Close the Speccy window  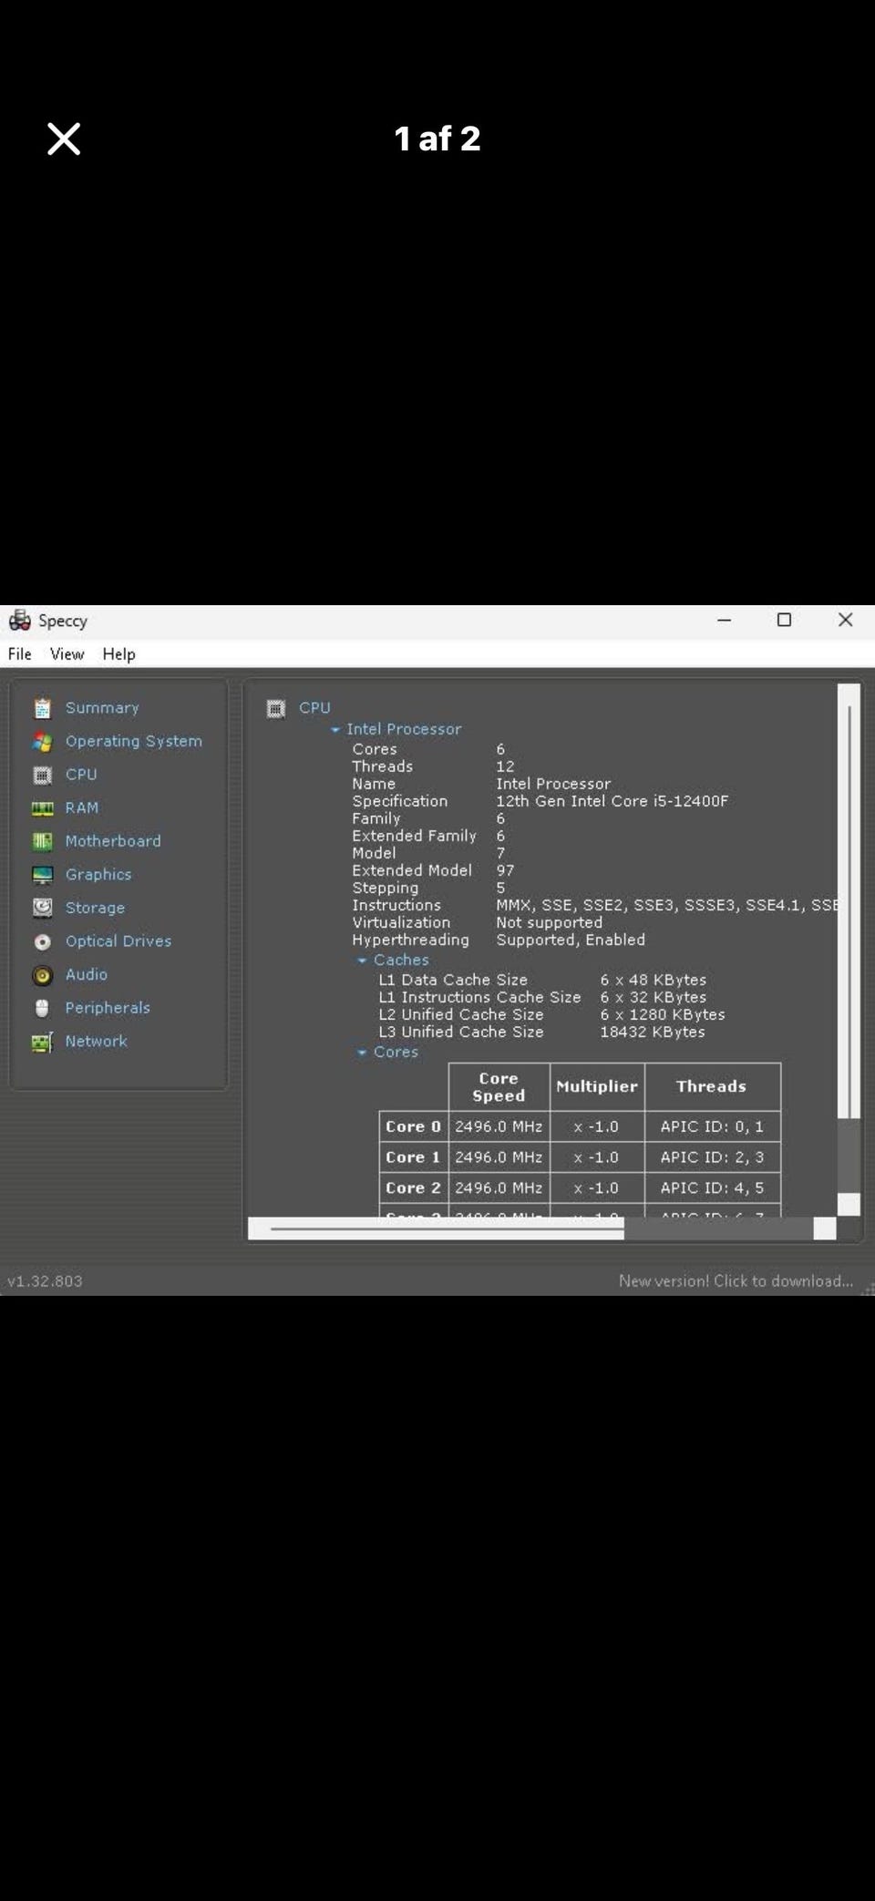(845, 621)
